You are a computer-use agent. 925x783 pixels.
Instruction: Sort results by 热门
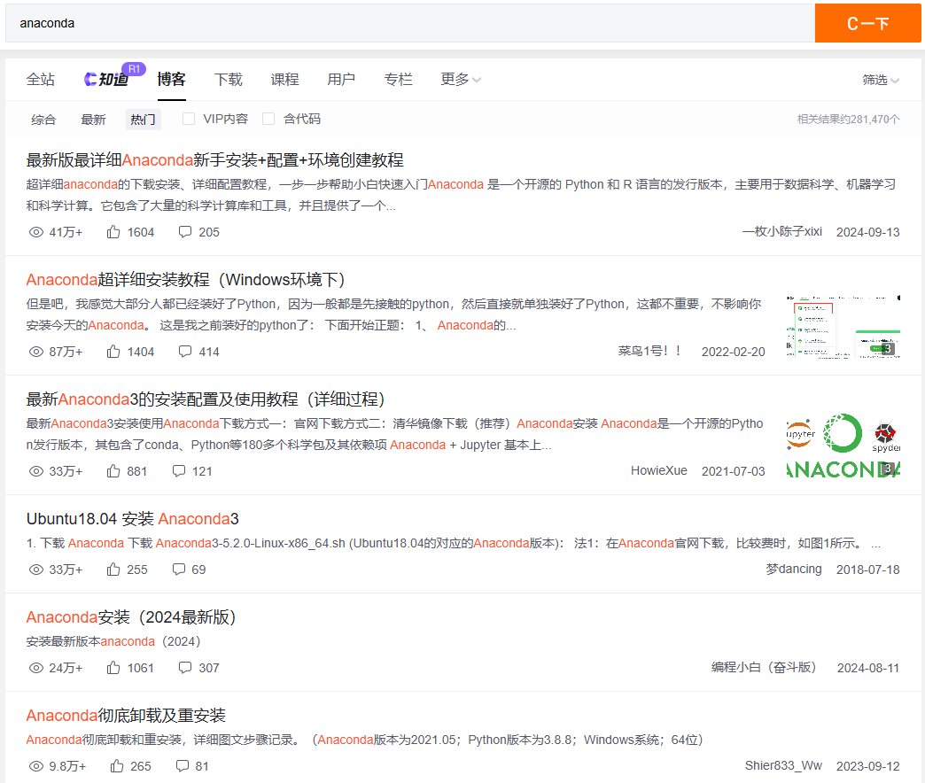143,120
